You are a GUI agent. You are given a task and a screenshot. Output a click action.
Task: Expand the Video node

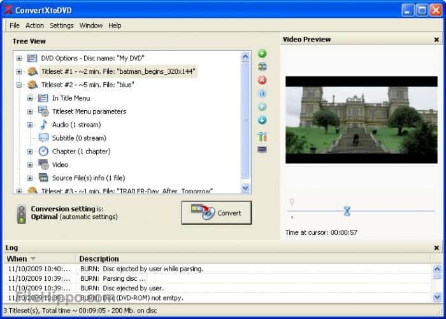point(30,165)
